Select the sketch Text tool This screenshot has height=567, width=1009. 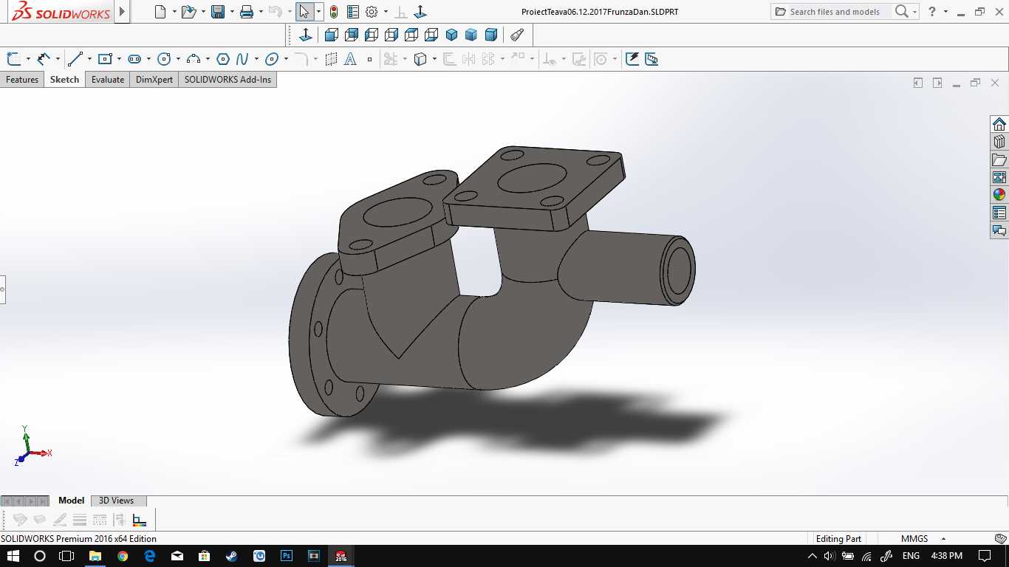coord(351,59)
